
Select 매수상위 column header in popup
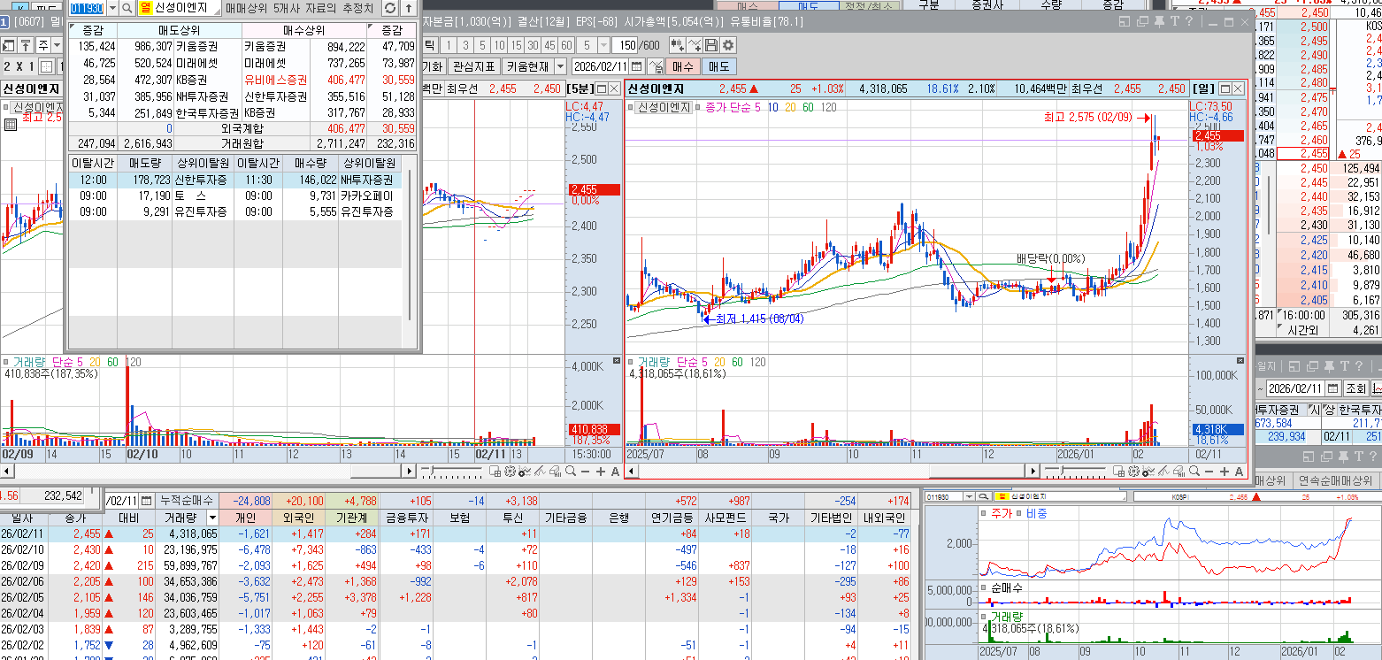pyautogui.click(x=305, y=31)
